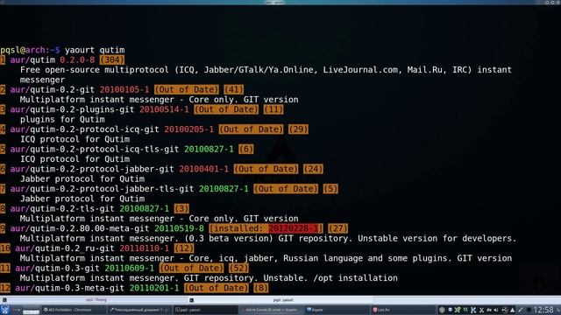Screen dimensions: 561x315
Task: Click 'aur/qutim-0.2.80.00-meta-git' package name
Action: (80, 228)
